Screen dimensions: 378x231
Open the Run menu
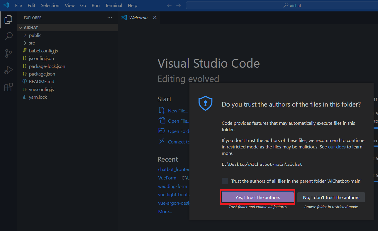pos(96,5)
